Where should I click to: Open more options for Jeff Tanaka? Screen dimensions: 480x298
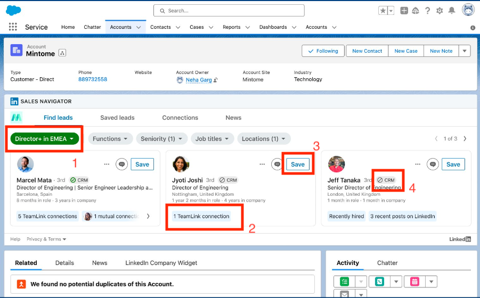[418, 164]
